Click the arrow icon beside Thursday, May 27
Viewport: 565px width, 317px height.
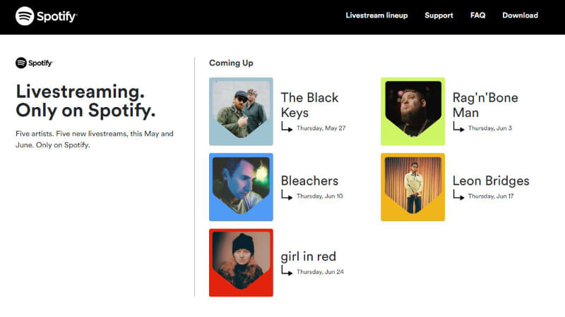tap(287, 127)
